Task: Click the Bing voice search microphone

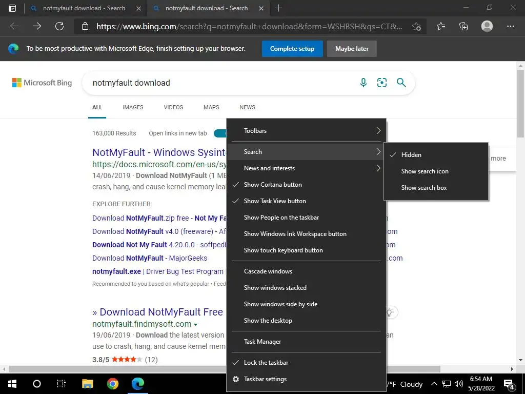Action: [364, 83]
